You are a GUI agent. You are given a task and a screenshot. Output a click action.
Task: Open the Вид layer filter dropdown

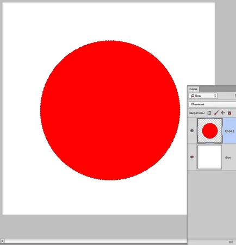point(203,96)
